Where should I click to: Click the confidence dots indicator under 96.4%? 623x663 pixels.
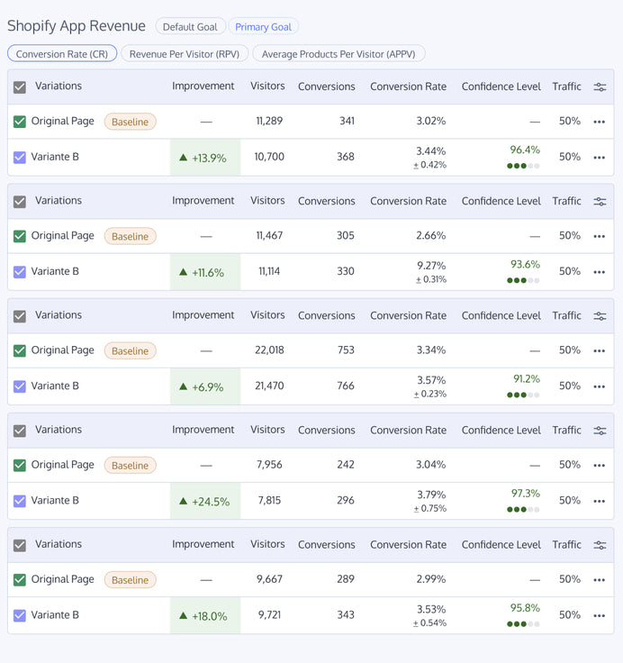[x=523, y=166]
